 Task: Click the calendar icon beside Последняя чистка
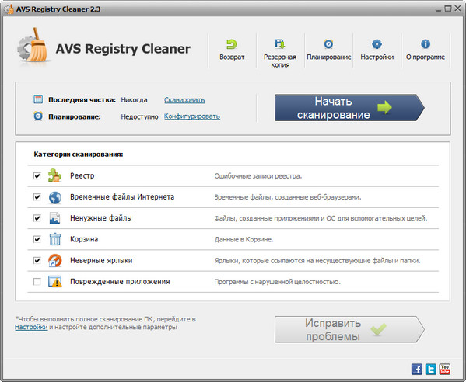(x=38, y=99)
